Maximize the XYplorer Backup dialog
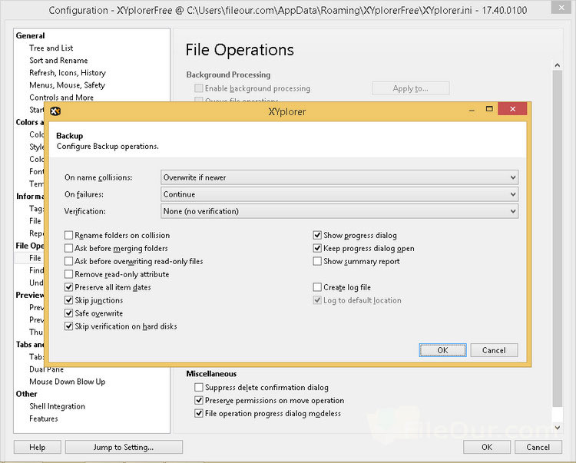The width and height of the screenshot is (576, 463). (489, 109)
